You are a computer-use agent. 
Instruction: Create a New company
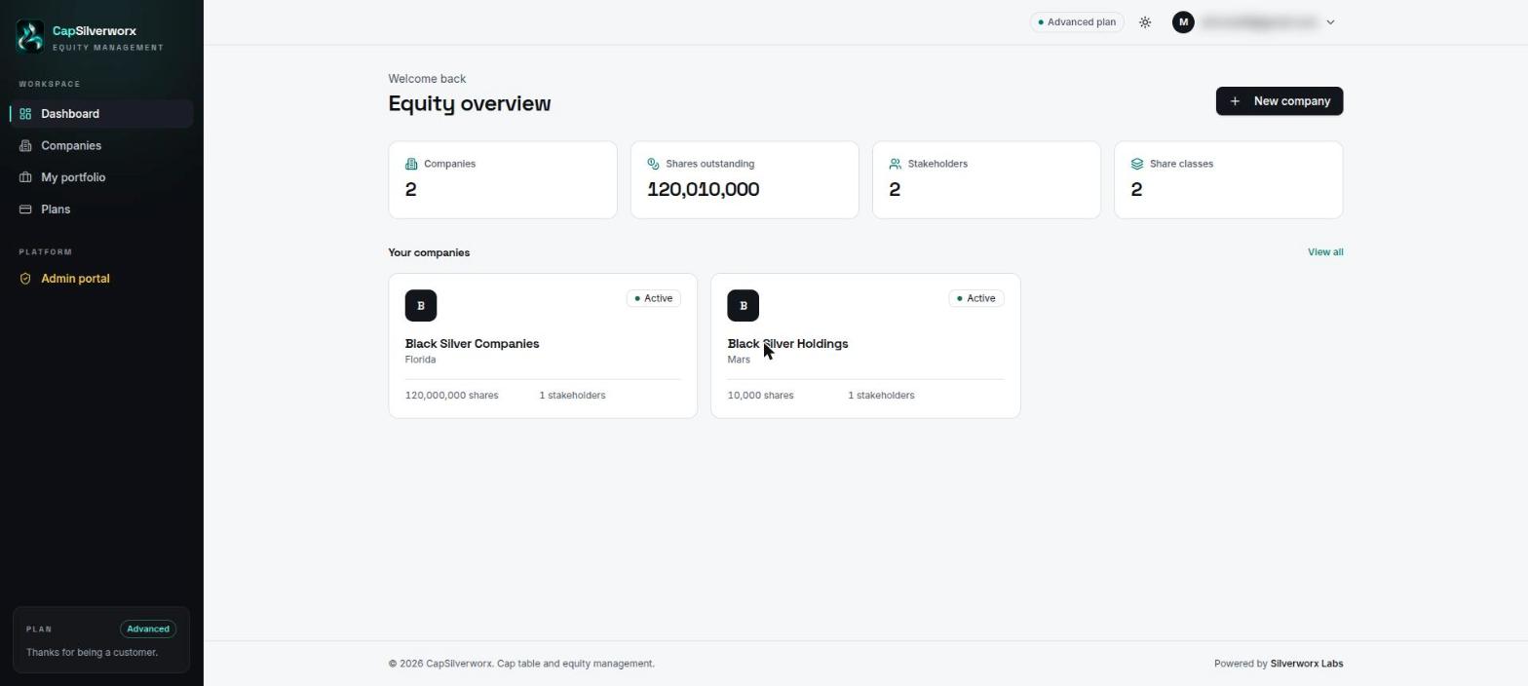coord(1280,101)
